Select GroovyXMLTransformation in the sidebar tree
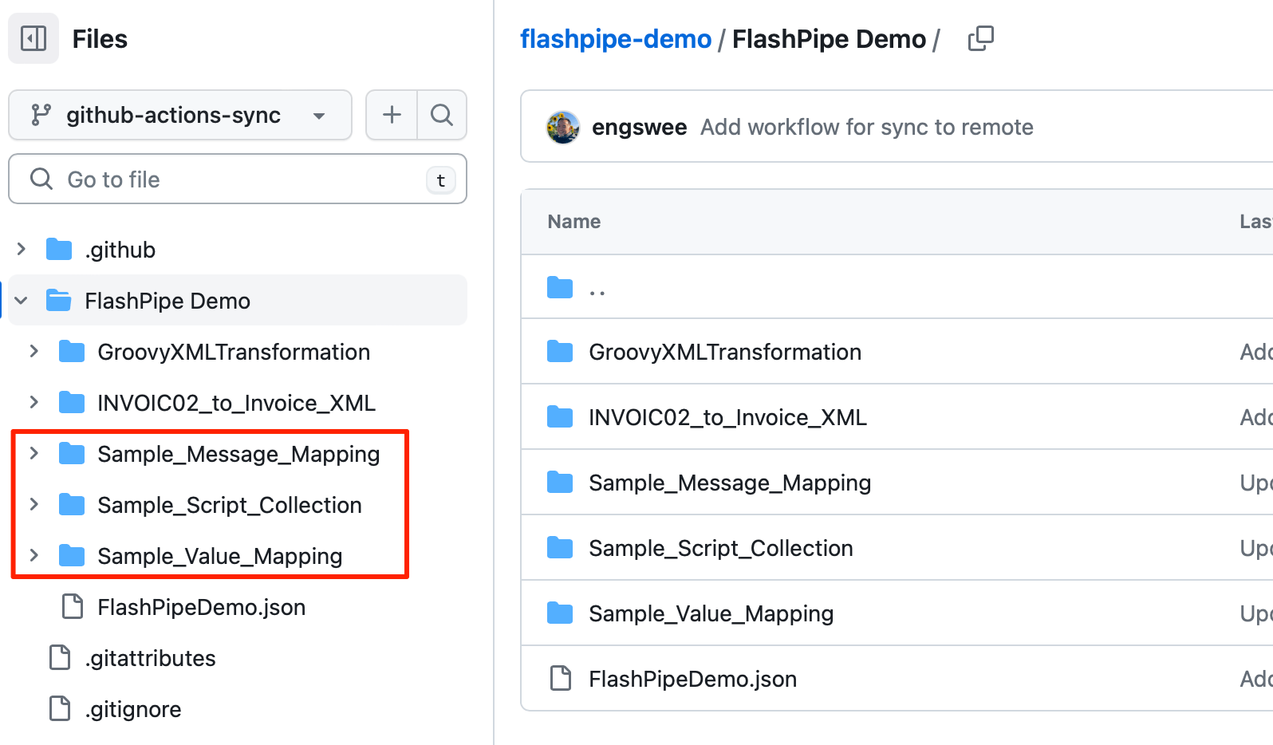Screen dimensions: 1273x745 pos(234,352)
